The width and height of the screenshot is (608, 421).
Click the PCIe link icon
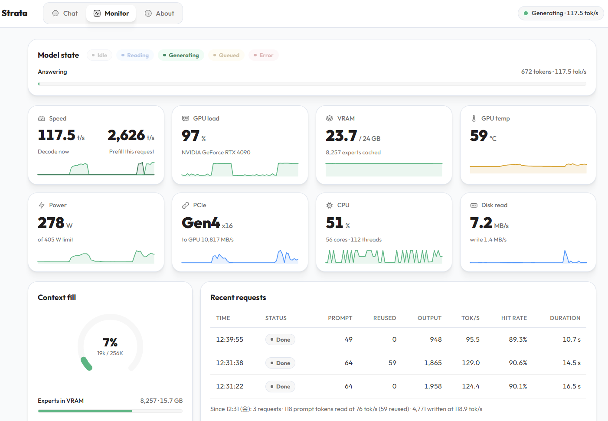[x=186, y=205]
